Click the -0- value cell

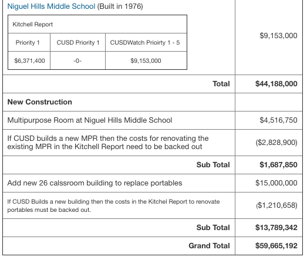pos(77,60)
